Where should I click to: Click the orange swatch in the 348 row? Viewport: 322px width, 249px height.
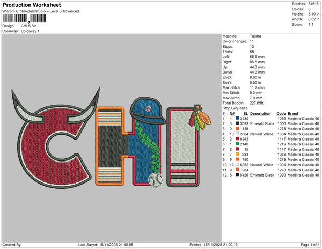click(x=237, y=129)
